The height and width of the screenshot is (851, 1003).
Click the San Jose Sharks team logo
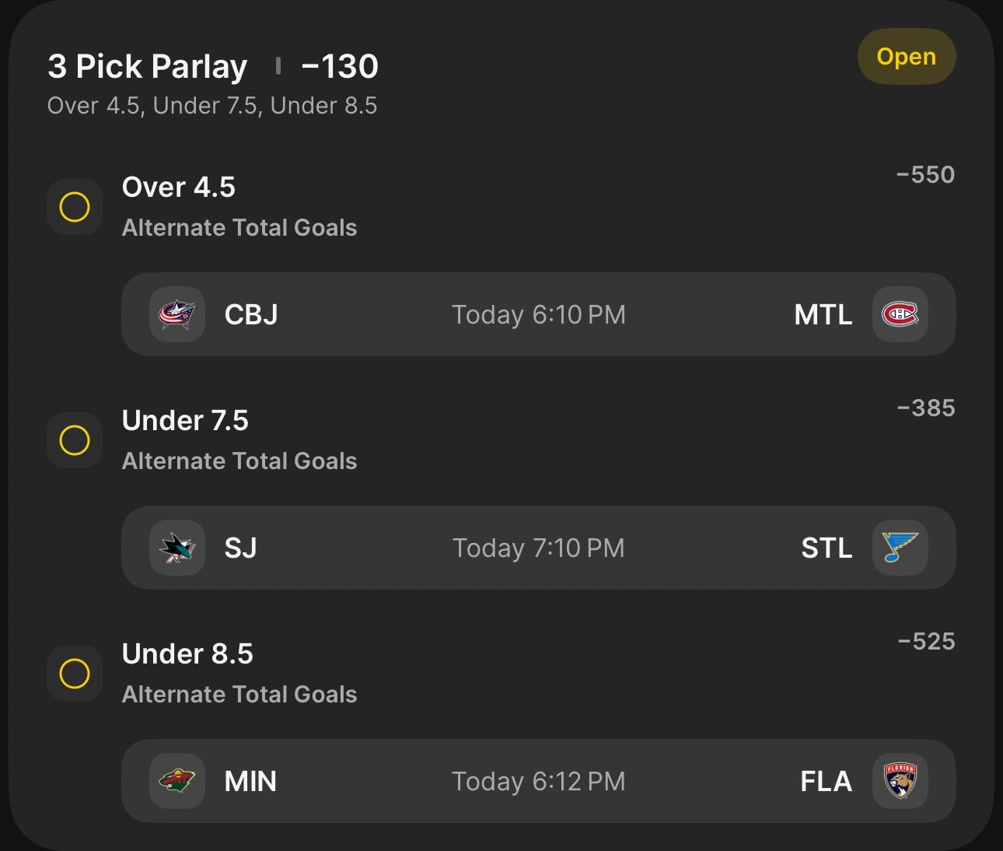coord(177,548)
